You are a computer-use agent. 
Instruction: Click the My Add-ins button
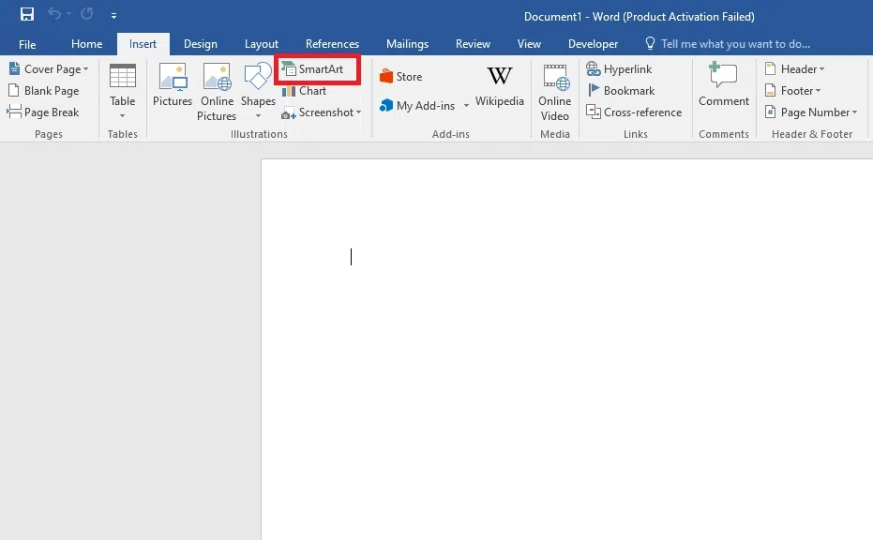click(417, 105)
